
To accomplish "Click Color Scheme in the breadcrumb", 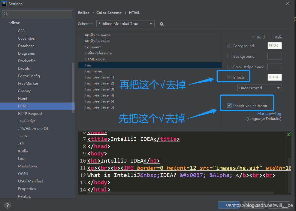I will click(x=109, y=13).
